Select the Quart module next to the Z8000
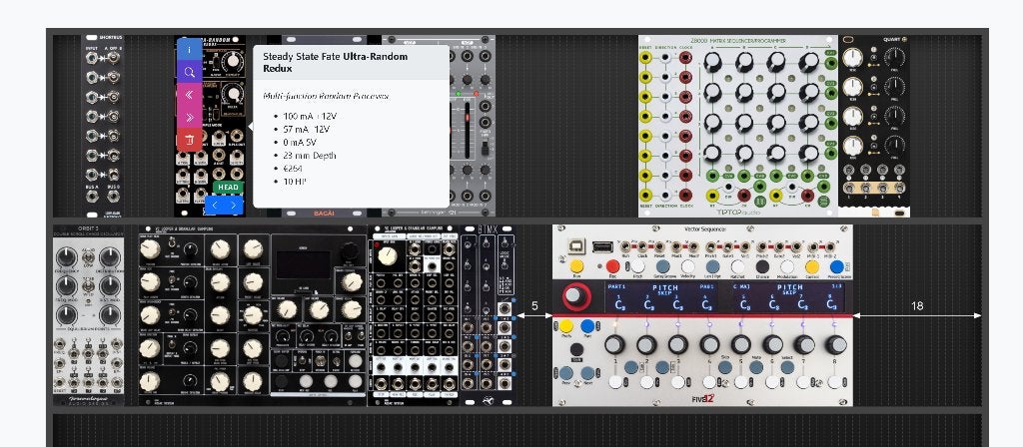1023x447 pixels. [873, 126]
